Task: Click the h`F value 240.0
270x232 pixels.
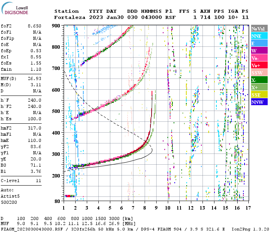Action: click(34, 100)
